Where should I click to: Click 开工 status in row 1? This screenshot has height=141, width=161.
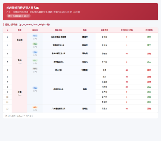[x=149, y=37]
